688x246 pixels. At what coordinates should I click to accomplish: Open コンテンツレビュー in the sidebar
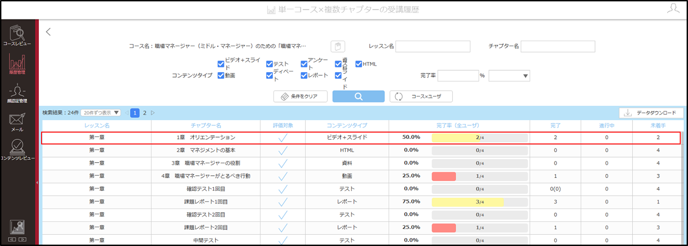coord(17,149)
